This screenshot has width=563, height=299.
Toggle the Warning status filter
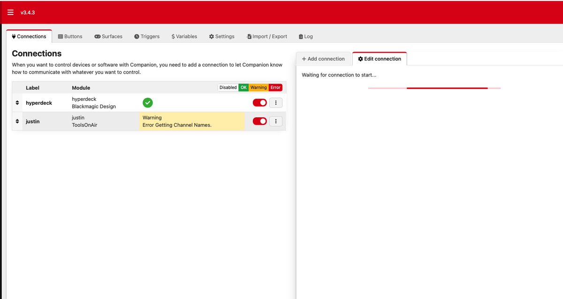pos(259,87)
